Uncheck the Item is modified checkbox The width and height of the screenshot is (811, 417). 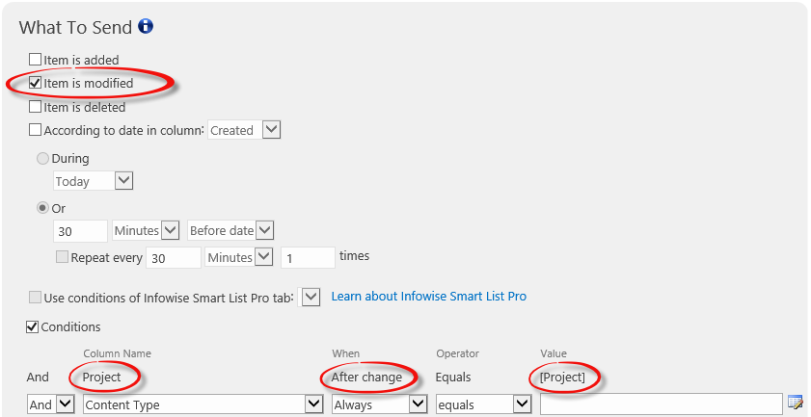click(x=35, y=83)
